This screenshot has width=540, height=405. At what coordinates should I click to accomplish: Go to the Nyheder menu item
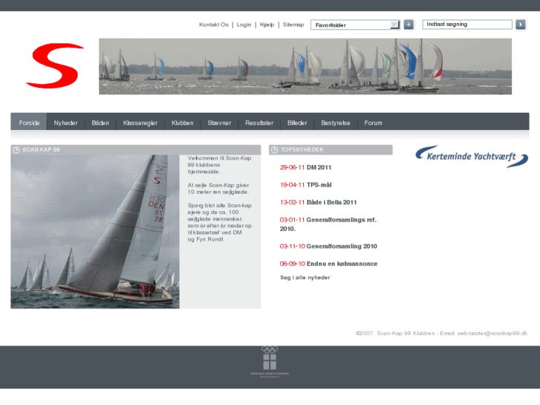coord(65,123)
